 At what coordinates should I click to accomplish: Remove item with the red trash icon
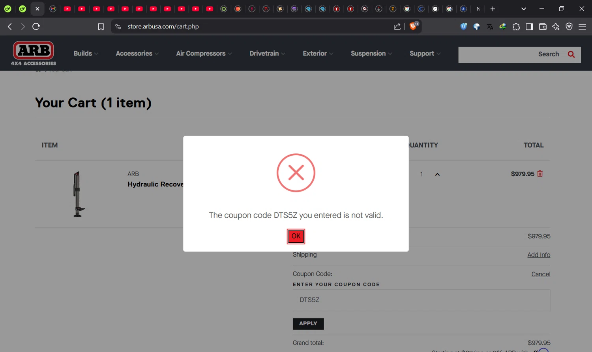tap(540, 173)
